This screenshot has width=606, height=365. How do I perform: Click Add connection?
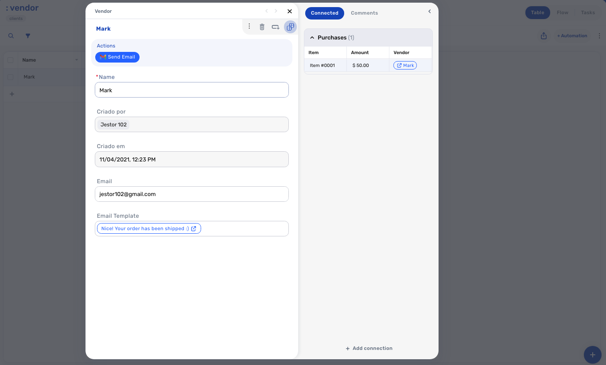coord(369,349)
